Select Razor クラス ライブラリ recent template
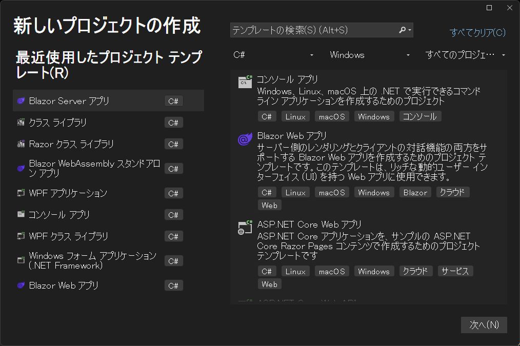This screenshot has width=520, height=346. click(x=108, y=144)
